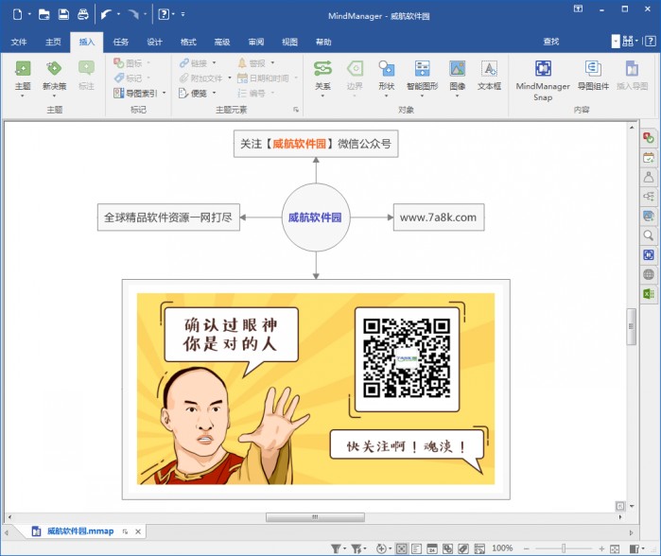Open the filter funnel dropdown in the status bar
Screen dimensions: 661x556
coord(345,548)
